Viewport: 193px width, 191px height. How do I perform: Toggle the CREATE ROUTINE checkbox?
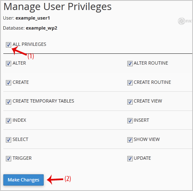click(x=130, y=83)
